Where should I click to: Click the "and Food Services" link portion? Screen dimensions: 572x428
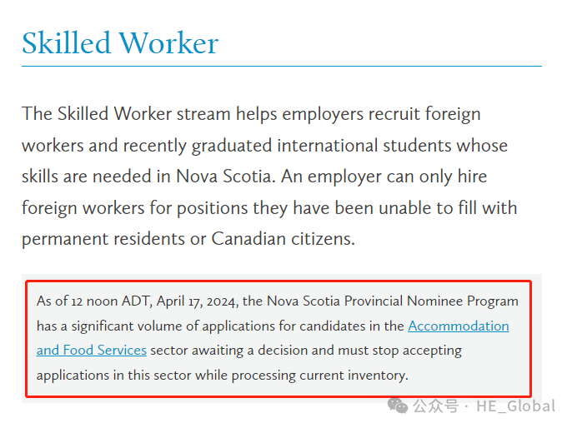pos(91,350)
